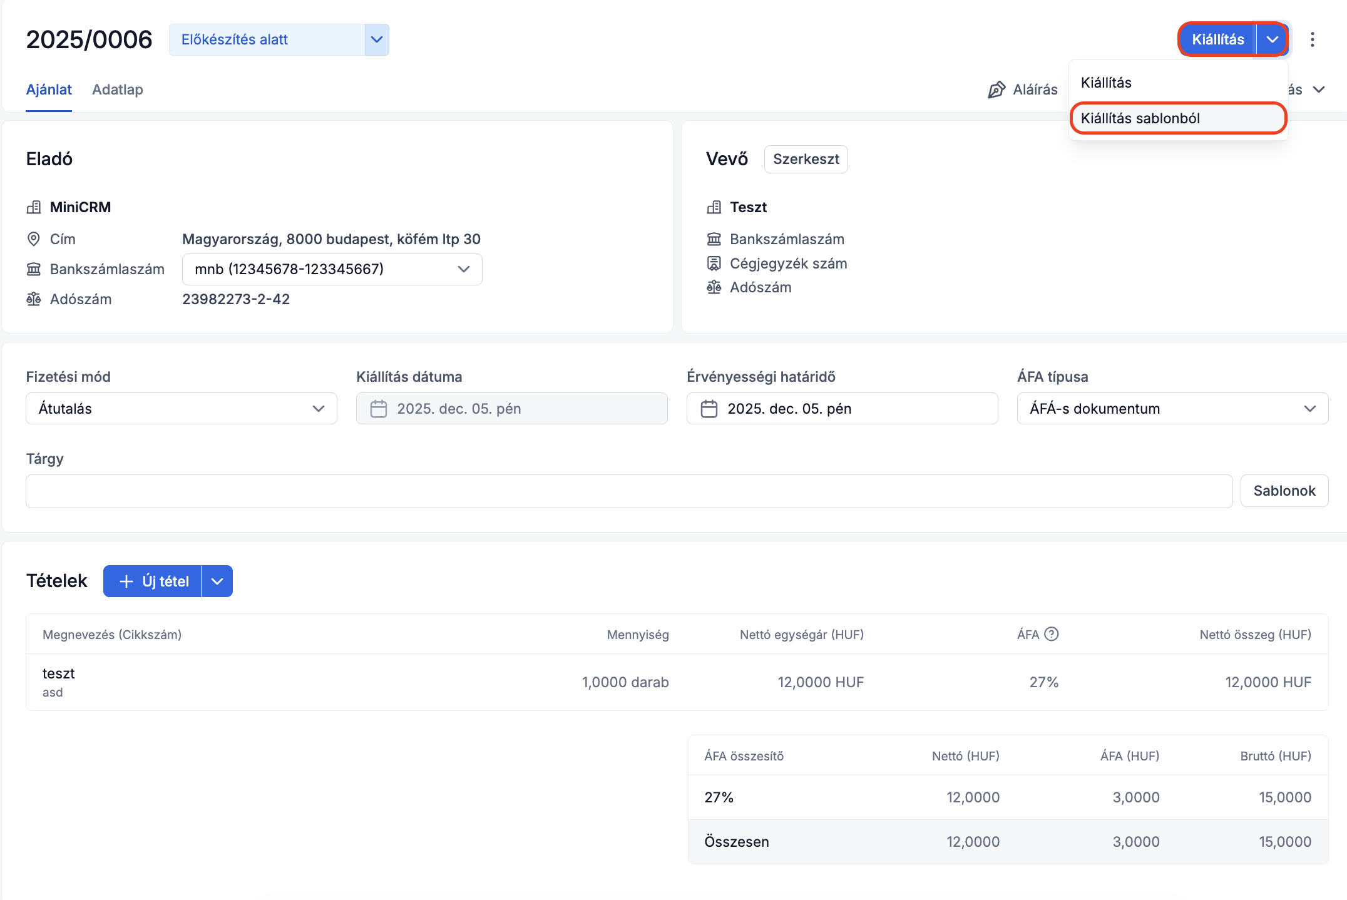
Task: Click the 27% ÁFA cell of teszt row
Action: click(x=1044, y=682)
